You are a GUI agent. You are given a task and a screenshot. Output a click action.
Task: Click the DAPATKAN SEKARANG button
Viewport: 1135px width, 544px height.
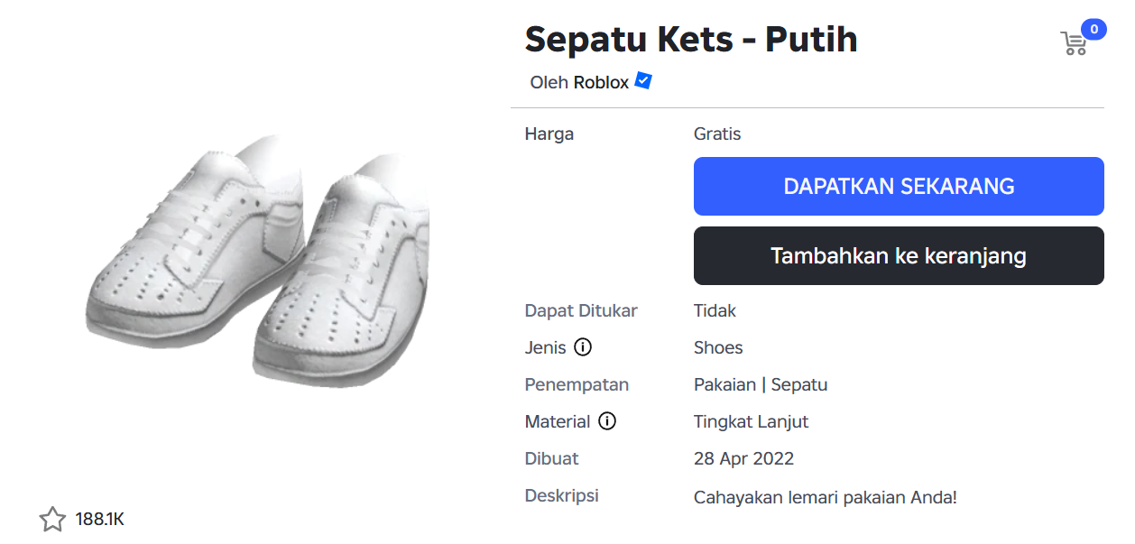tap(899, 186)
